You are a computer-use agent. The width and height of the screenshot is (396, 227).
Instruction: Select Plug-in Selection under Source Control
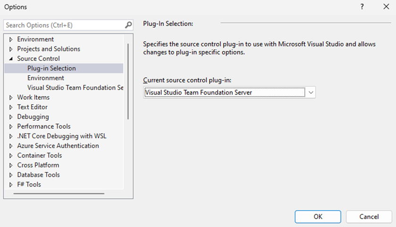tap(51, 68)
